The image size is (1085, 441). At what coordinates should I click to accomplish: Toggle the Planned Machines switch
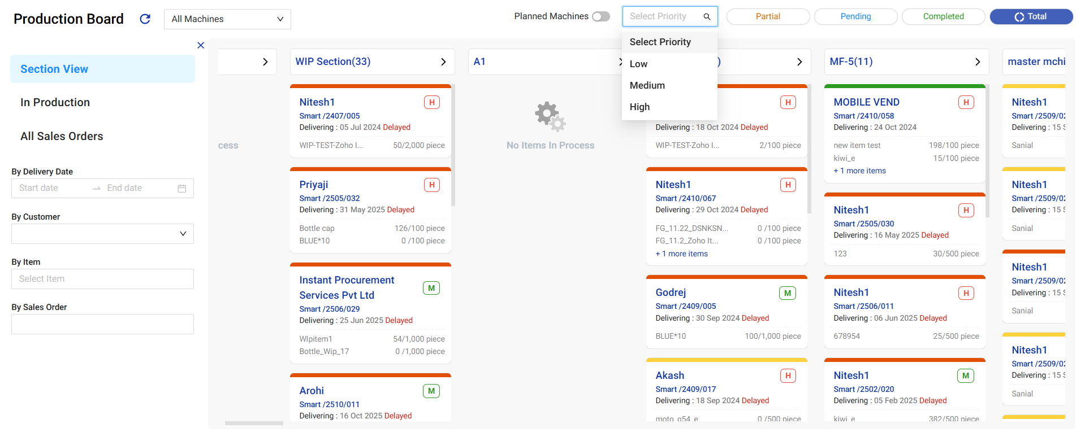[x=601, y=16]
